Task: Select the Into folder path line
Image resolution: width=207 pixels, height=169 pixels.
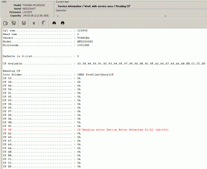Action: point(58,75)
